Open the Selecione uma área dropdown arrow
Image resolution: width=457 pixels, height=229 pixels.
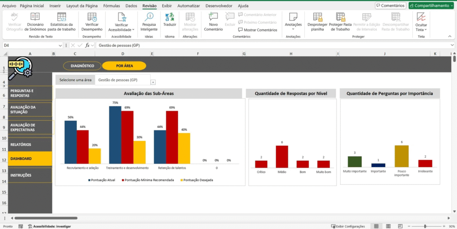pyautogui.click(x=153, y=82)
